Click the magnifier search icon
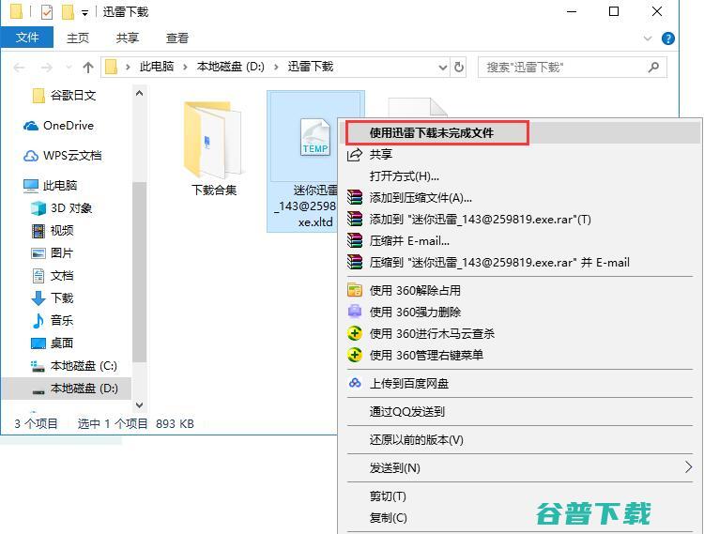Image resolution: width=704 pixels, height=534 pixels. pyautogui.click(x=653, y=68)
